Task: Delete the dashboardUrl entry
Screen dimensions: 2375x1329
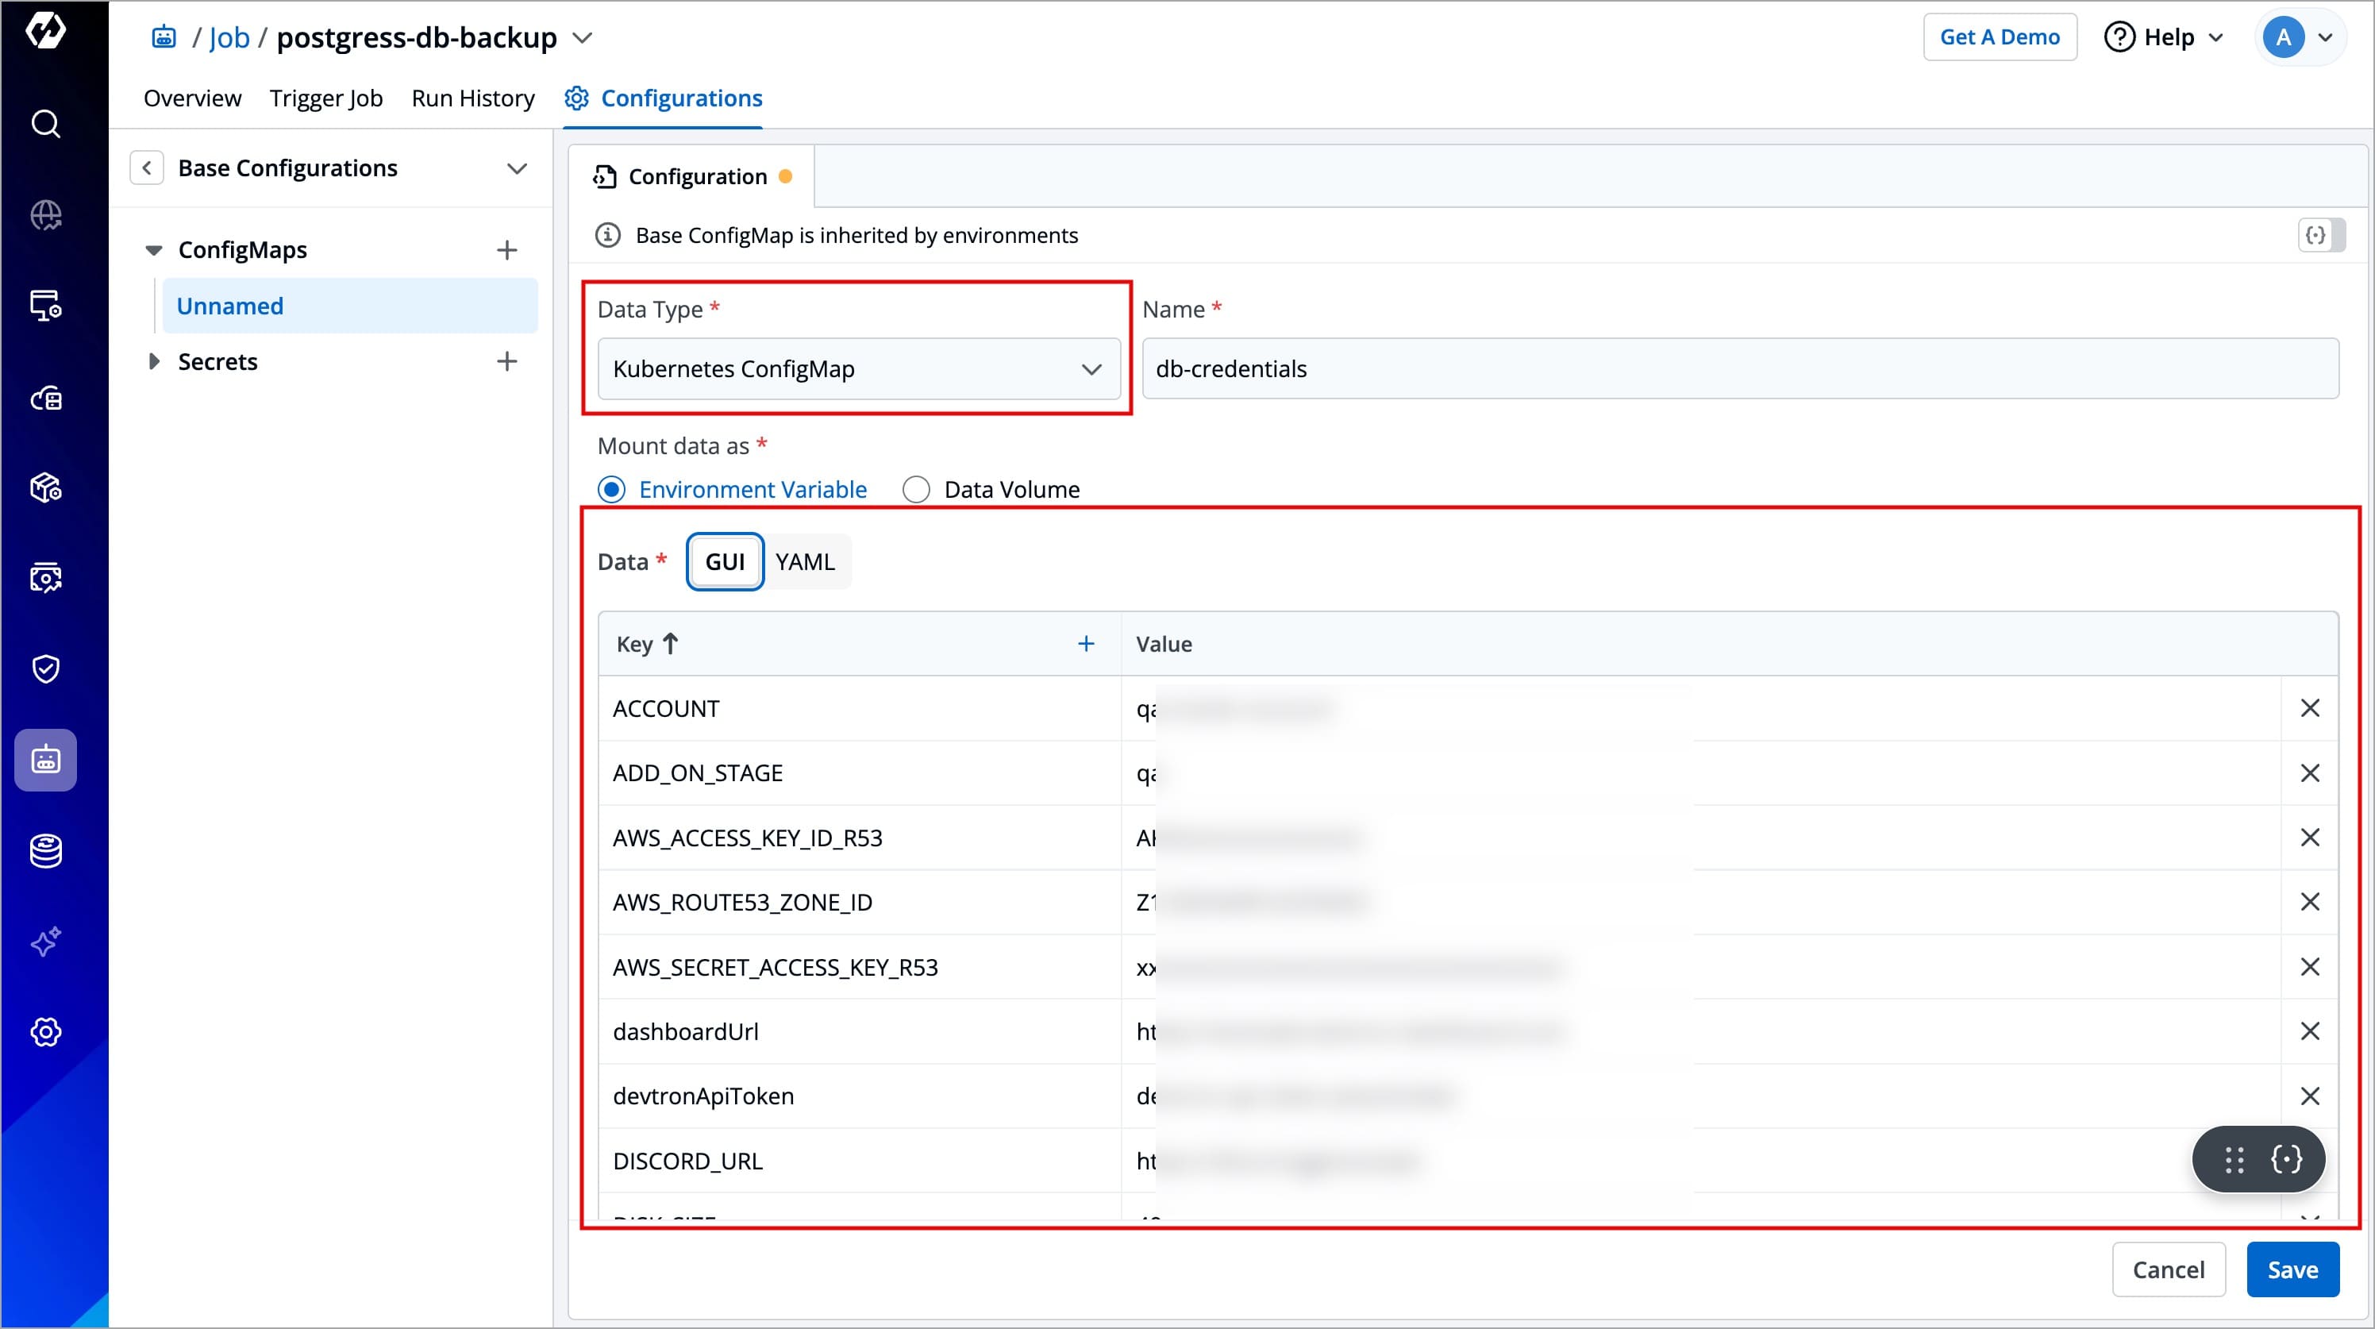Action: coord(2308,1031)
